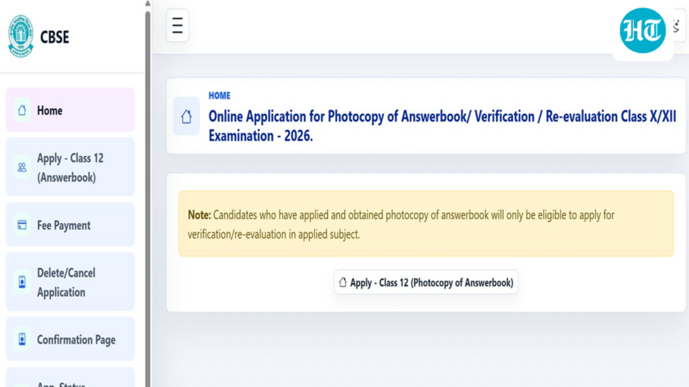The width and height of the screenshot is (689, 387).
Task: Select Delete/Cancel Application in sidebar
Action: [x=70, y=282]
